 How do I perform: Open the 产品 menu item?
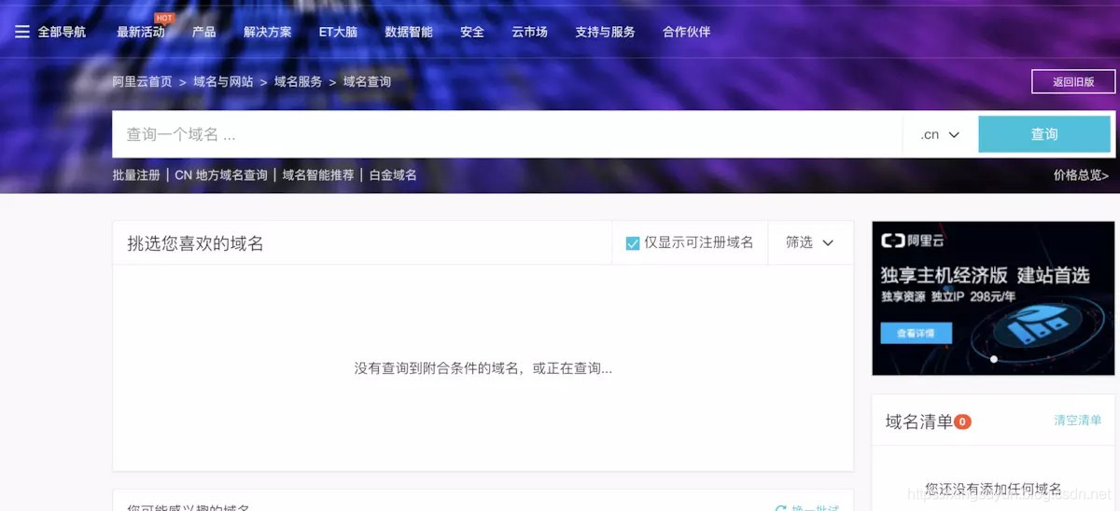click(203, 32)
